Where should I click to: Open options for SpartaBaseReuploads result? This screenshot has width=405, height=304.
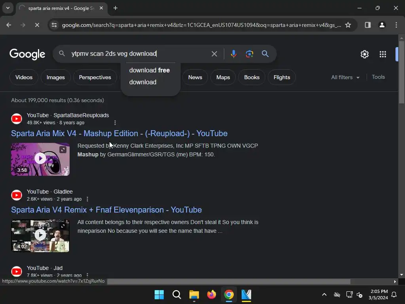115,123
